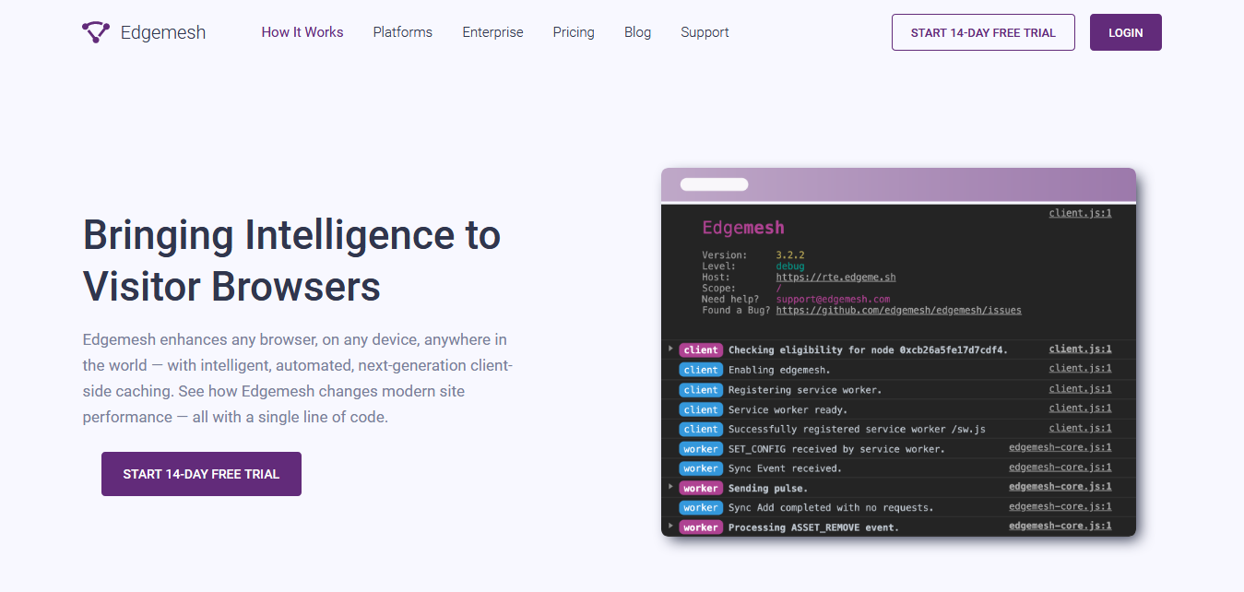
Task: Click client.js:1 on the 'Checking eligibility' row
Action: coord(1080,349)
